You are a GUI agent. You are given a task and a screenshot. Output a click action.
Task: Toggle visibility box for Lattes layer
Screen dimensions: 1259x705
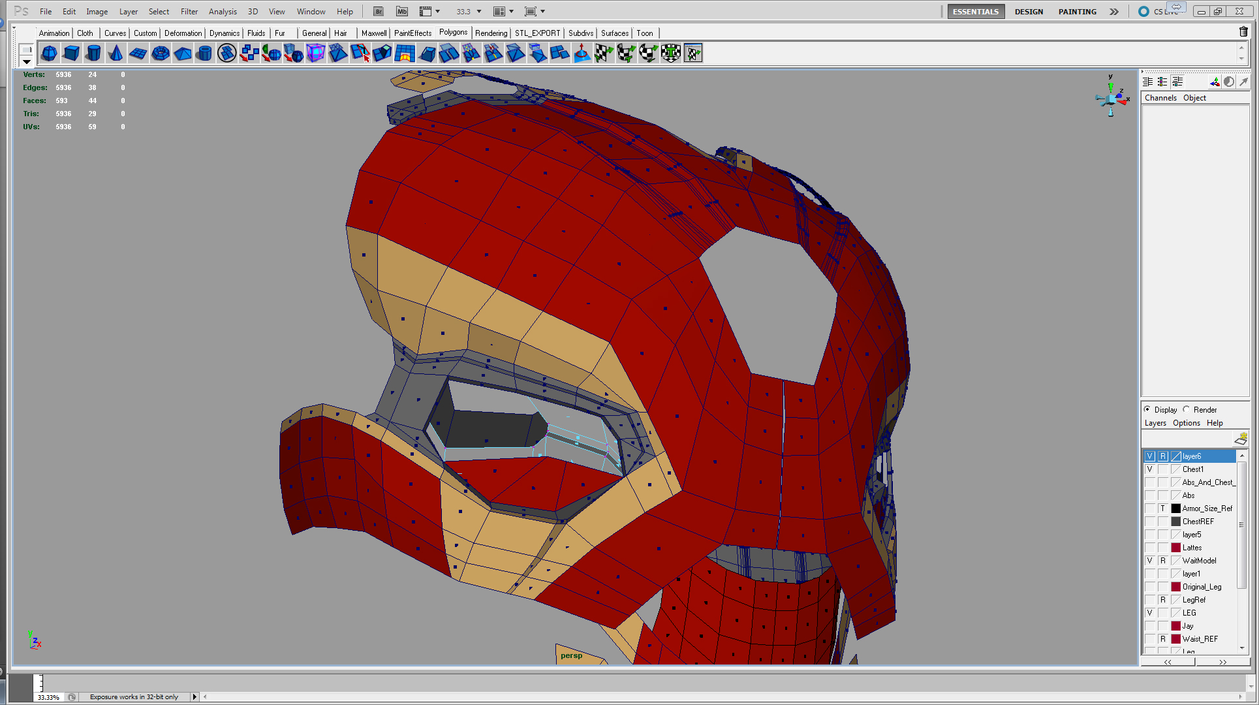point(1150,548)
